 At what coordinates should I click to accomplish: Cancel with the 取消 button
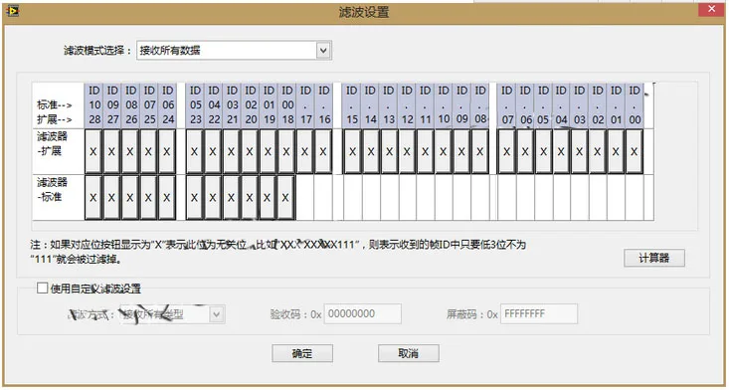408,353
